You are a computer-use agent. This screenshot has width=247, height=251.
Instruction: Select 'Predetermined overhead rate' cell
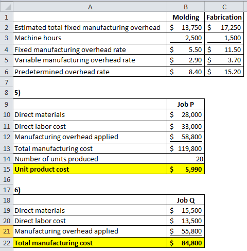[x=90, y=72]
